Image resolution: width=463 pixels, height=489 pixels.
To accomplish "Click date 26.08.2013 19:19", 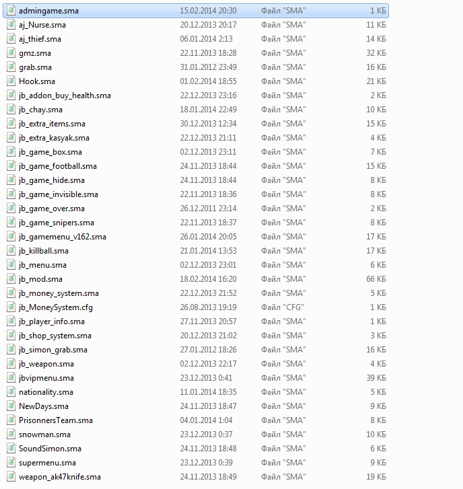I will [208, 307].
